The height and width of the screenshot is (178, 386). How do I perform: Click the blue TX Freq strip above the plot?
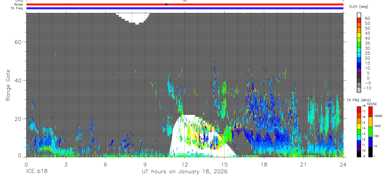point(185,8)
